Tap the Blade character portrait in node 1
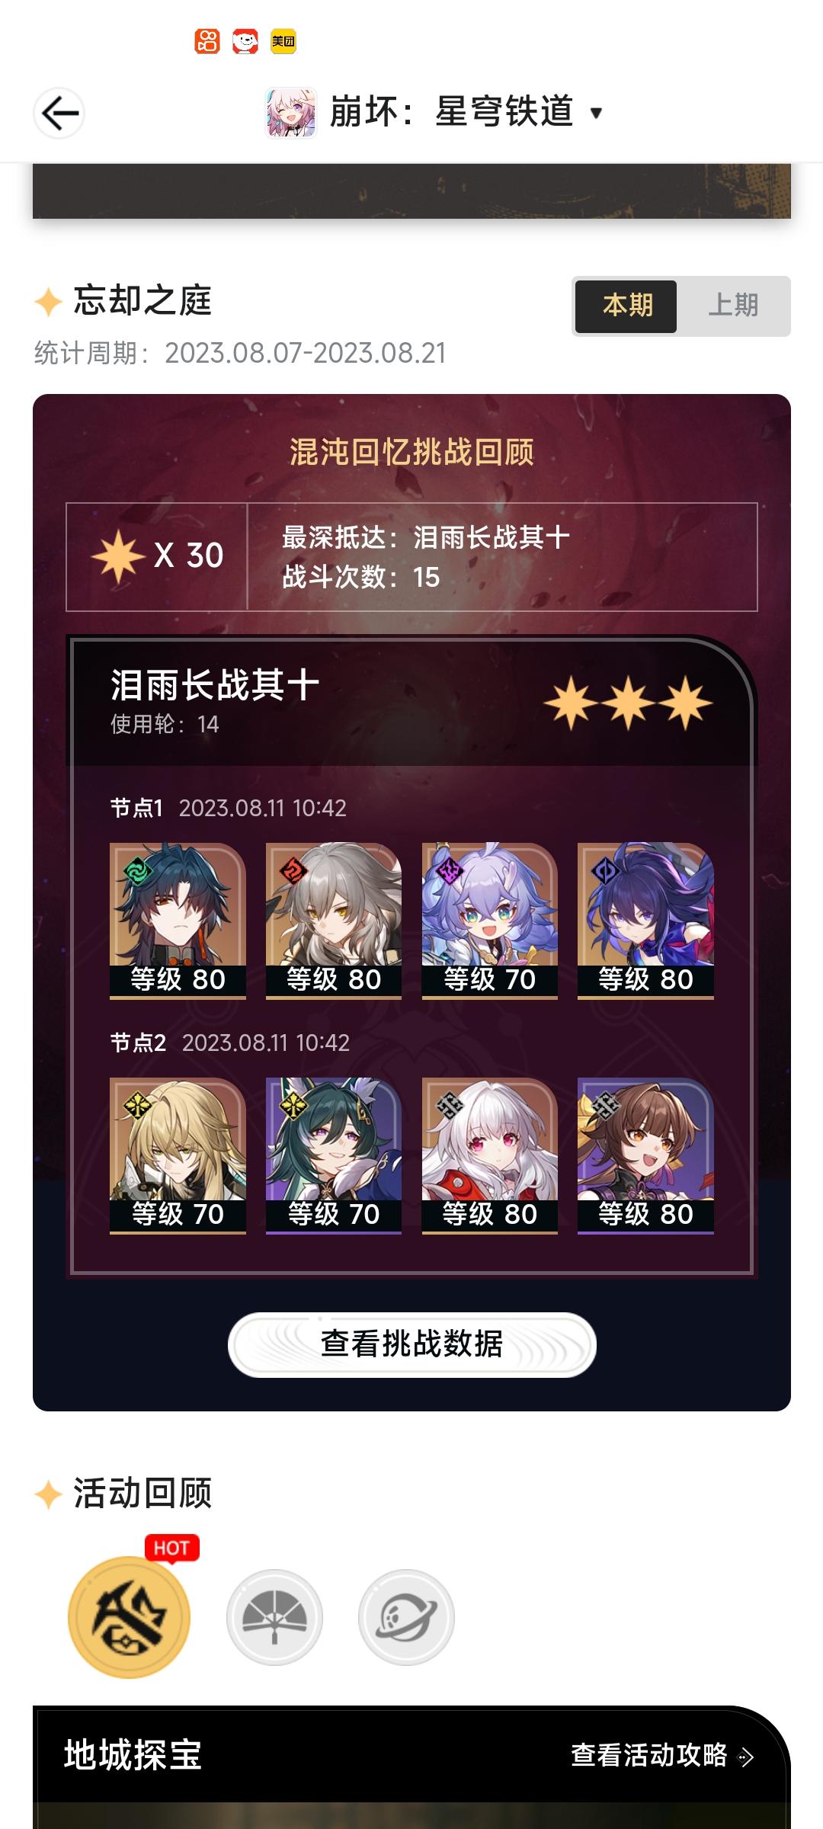Image resolution: width=823 pixels, height=1829 pixels. tap(178, 920)
